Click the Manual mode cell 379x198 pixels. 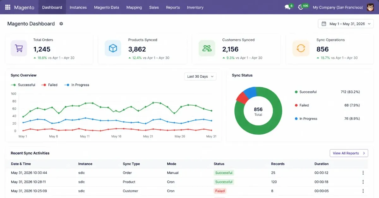pos(173,173)
